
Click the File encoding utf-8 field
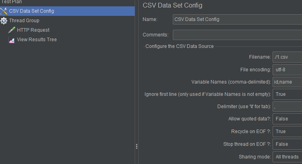tap(287, 70)
